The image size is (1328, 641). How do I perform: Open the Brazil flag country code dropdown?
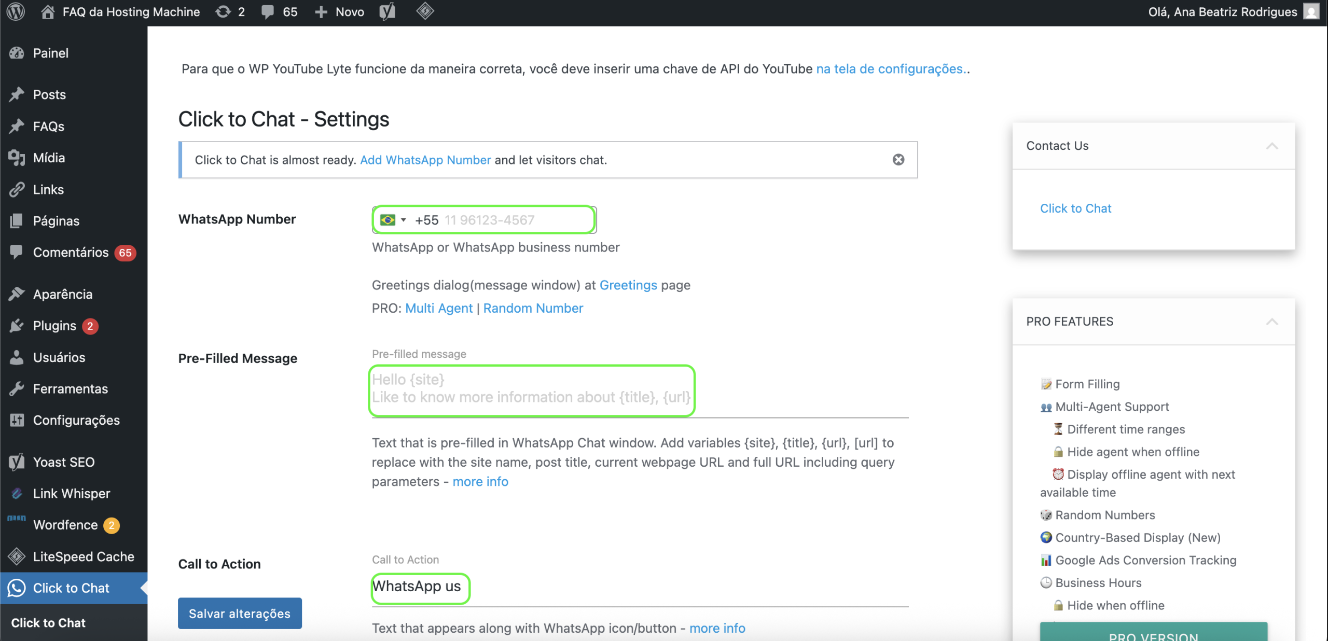pos(393,220)
